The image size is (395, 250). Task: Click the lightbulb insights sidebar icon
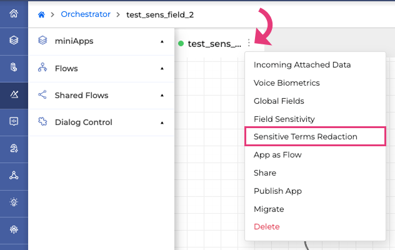click(14, 202)
